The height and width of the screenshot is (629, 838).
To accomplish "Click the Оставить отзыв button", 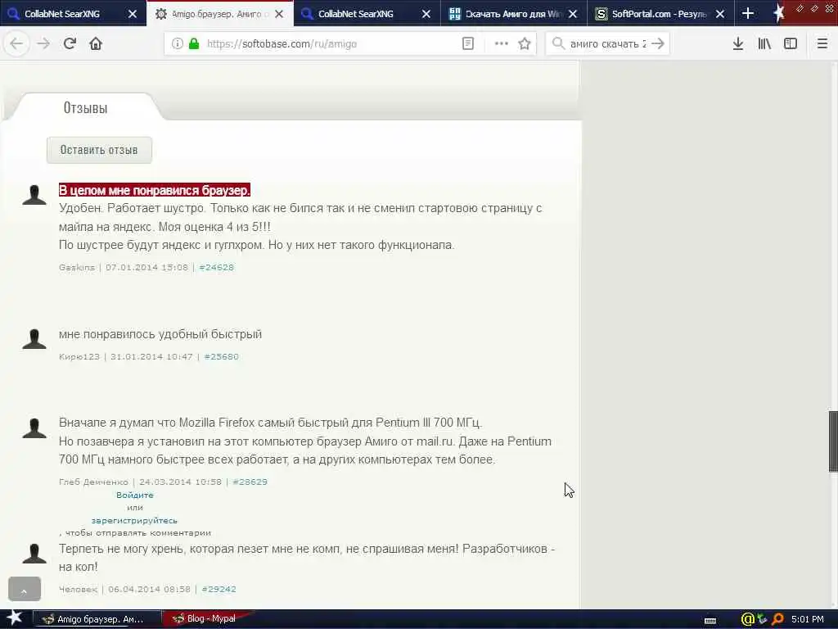I will tap(99, 151).
